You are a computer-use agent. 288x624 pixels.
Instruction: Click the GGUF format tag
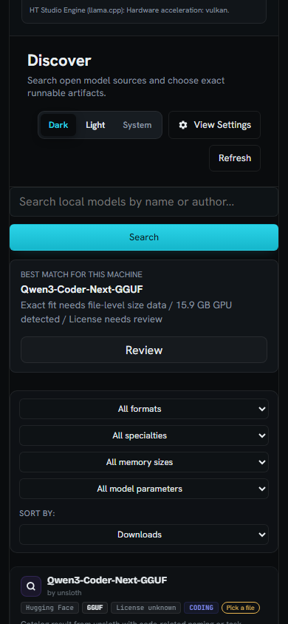point(95,608)
